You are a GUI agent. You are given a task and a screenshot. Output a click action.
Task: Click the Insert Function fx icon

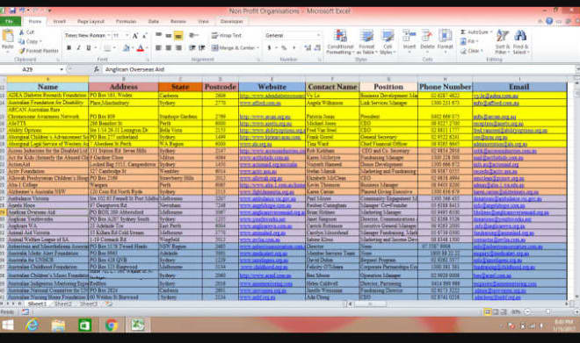tap(96, 69)
